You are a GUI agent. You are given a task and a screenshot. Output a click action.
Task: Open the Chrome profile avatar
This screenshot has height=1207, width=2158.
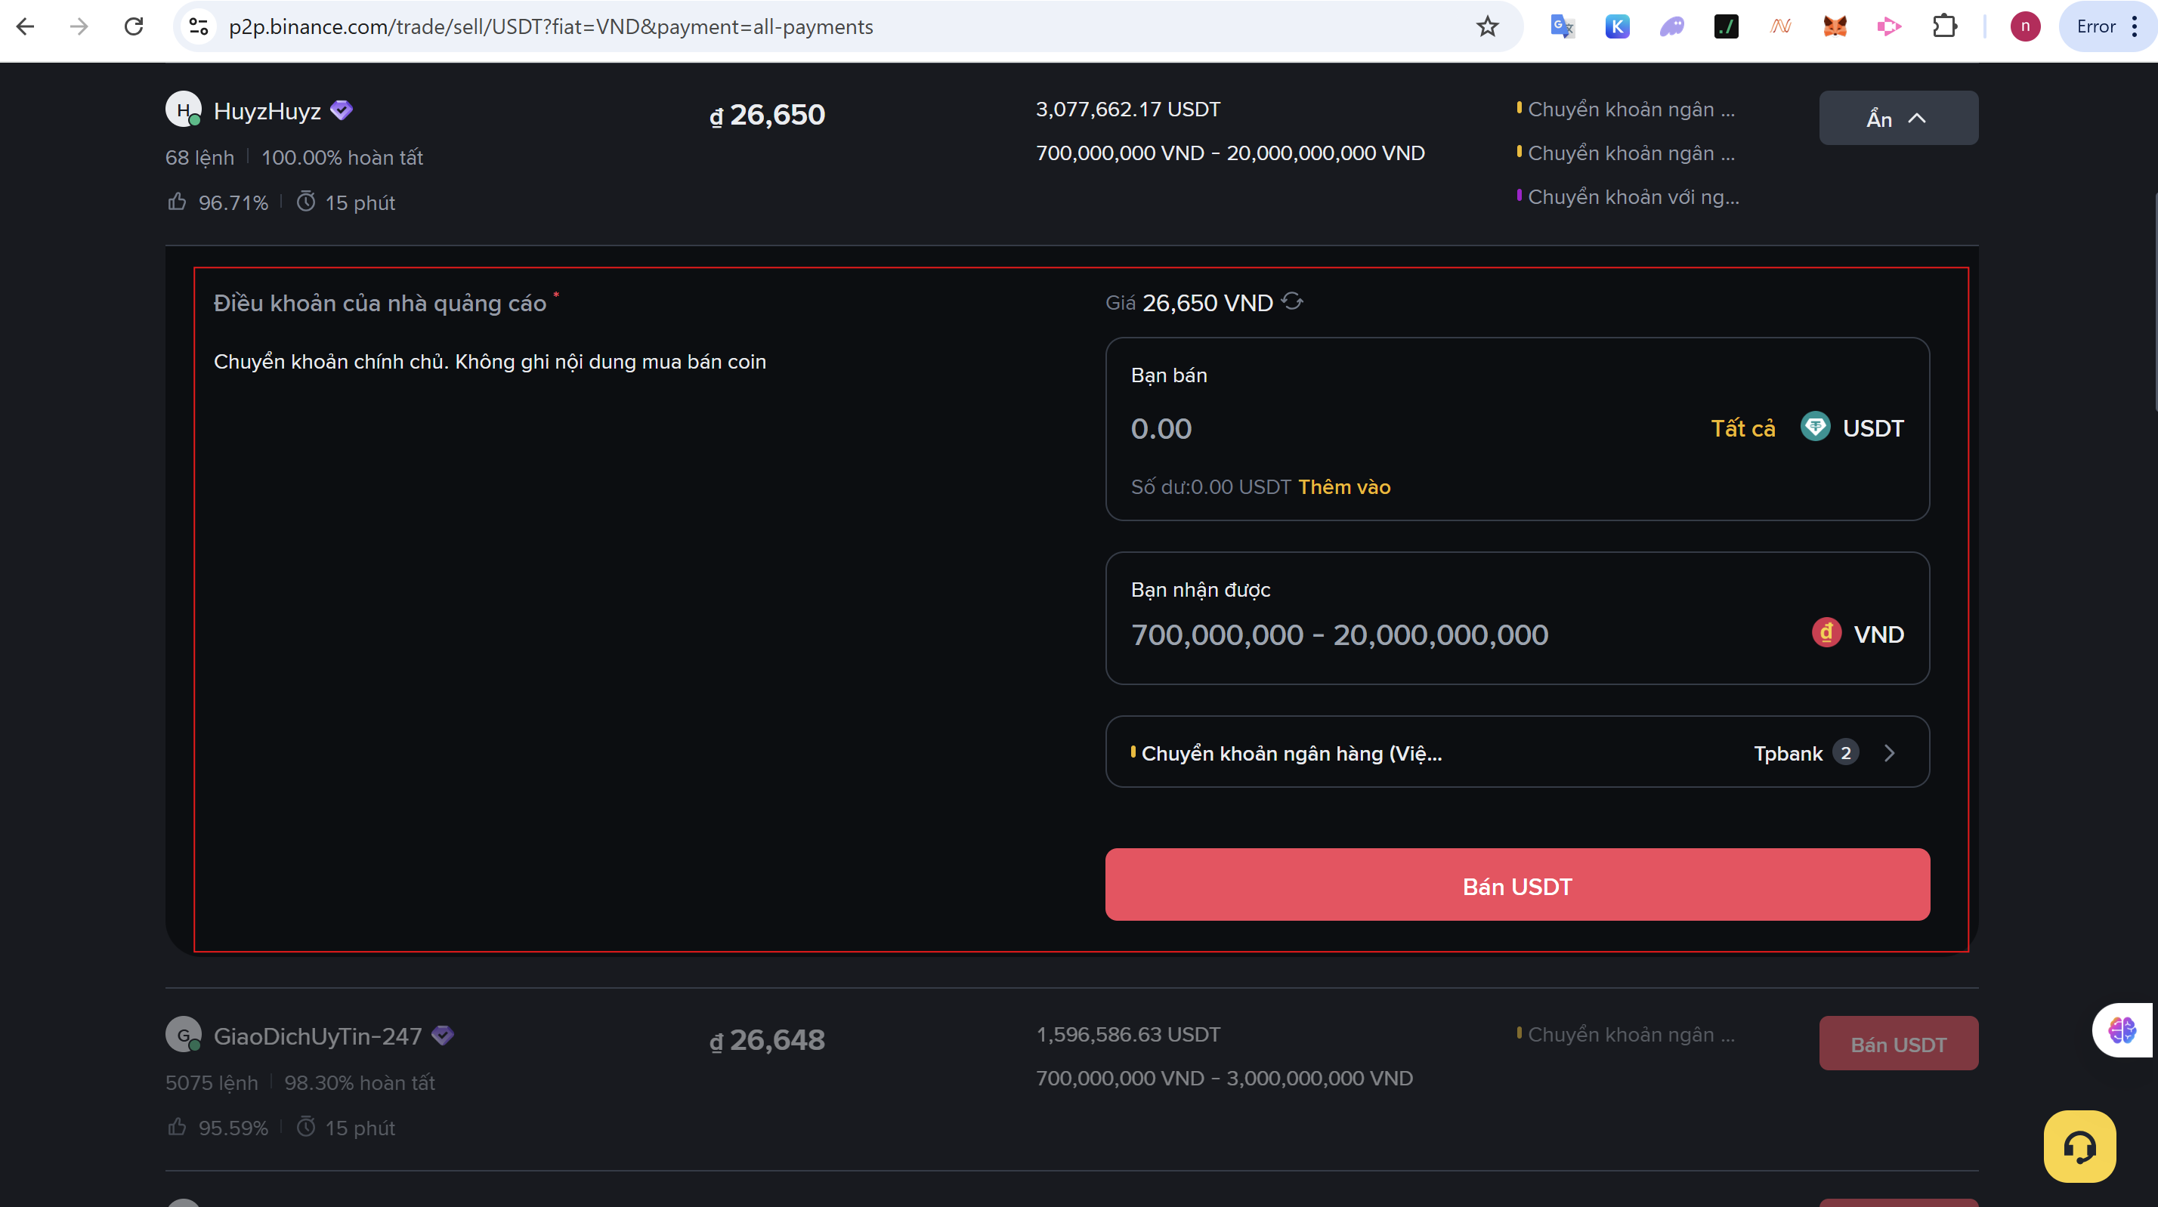coord(2025,26)
